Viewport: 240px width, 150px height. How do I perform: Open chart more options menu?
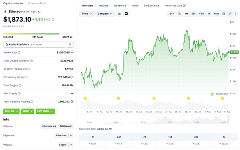235,14
